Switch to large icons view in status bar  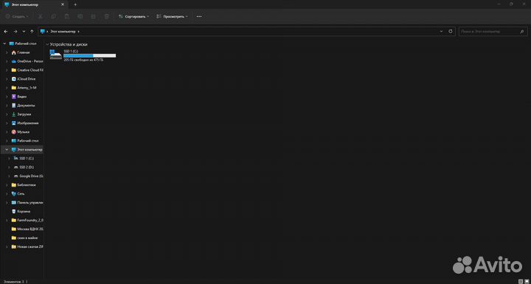click(526, 281)
